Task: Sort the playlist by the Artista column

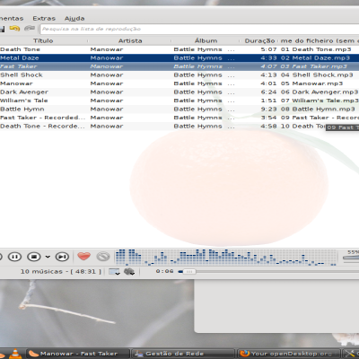Action: tap(130, 40)
